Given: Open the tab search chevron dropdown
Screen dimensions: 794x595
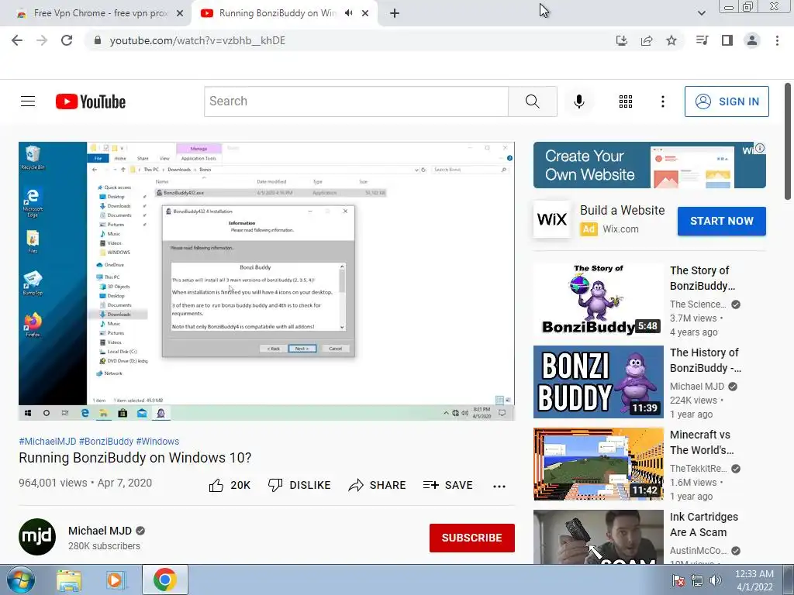Looking at the screenshot, I should click(701, 13).
